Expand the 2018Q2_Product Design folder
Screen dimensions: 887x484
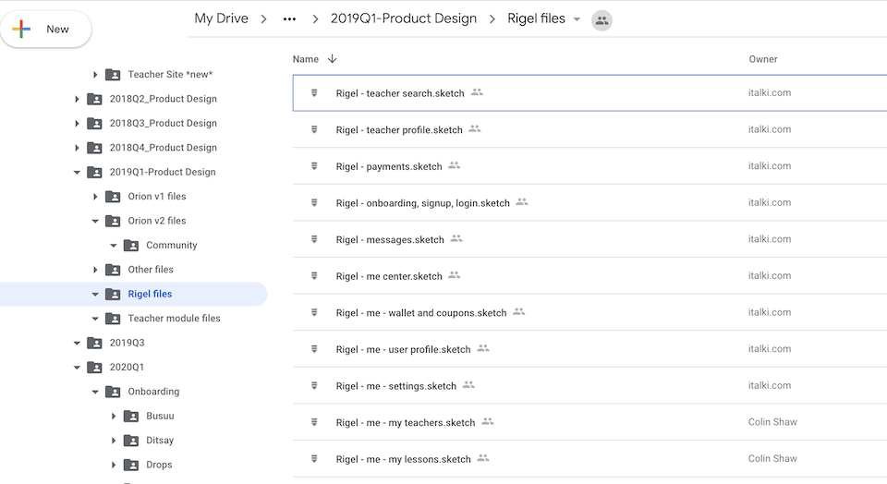pos(77,99)
